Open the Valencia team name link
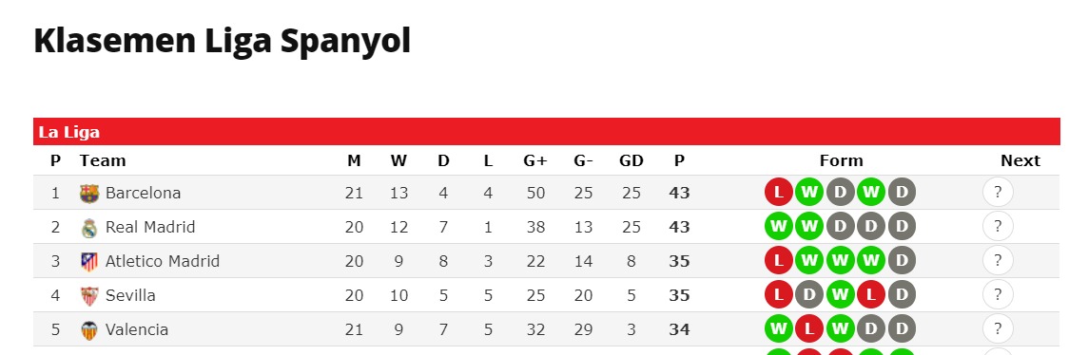 tap(137, 330)
